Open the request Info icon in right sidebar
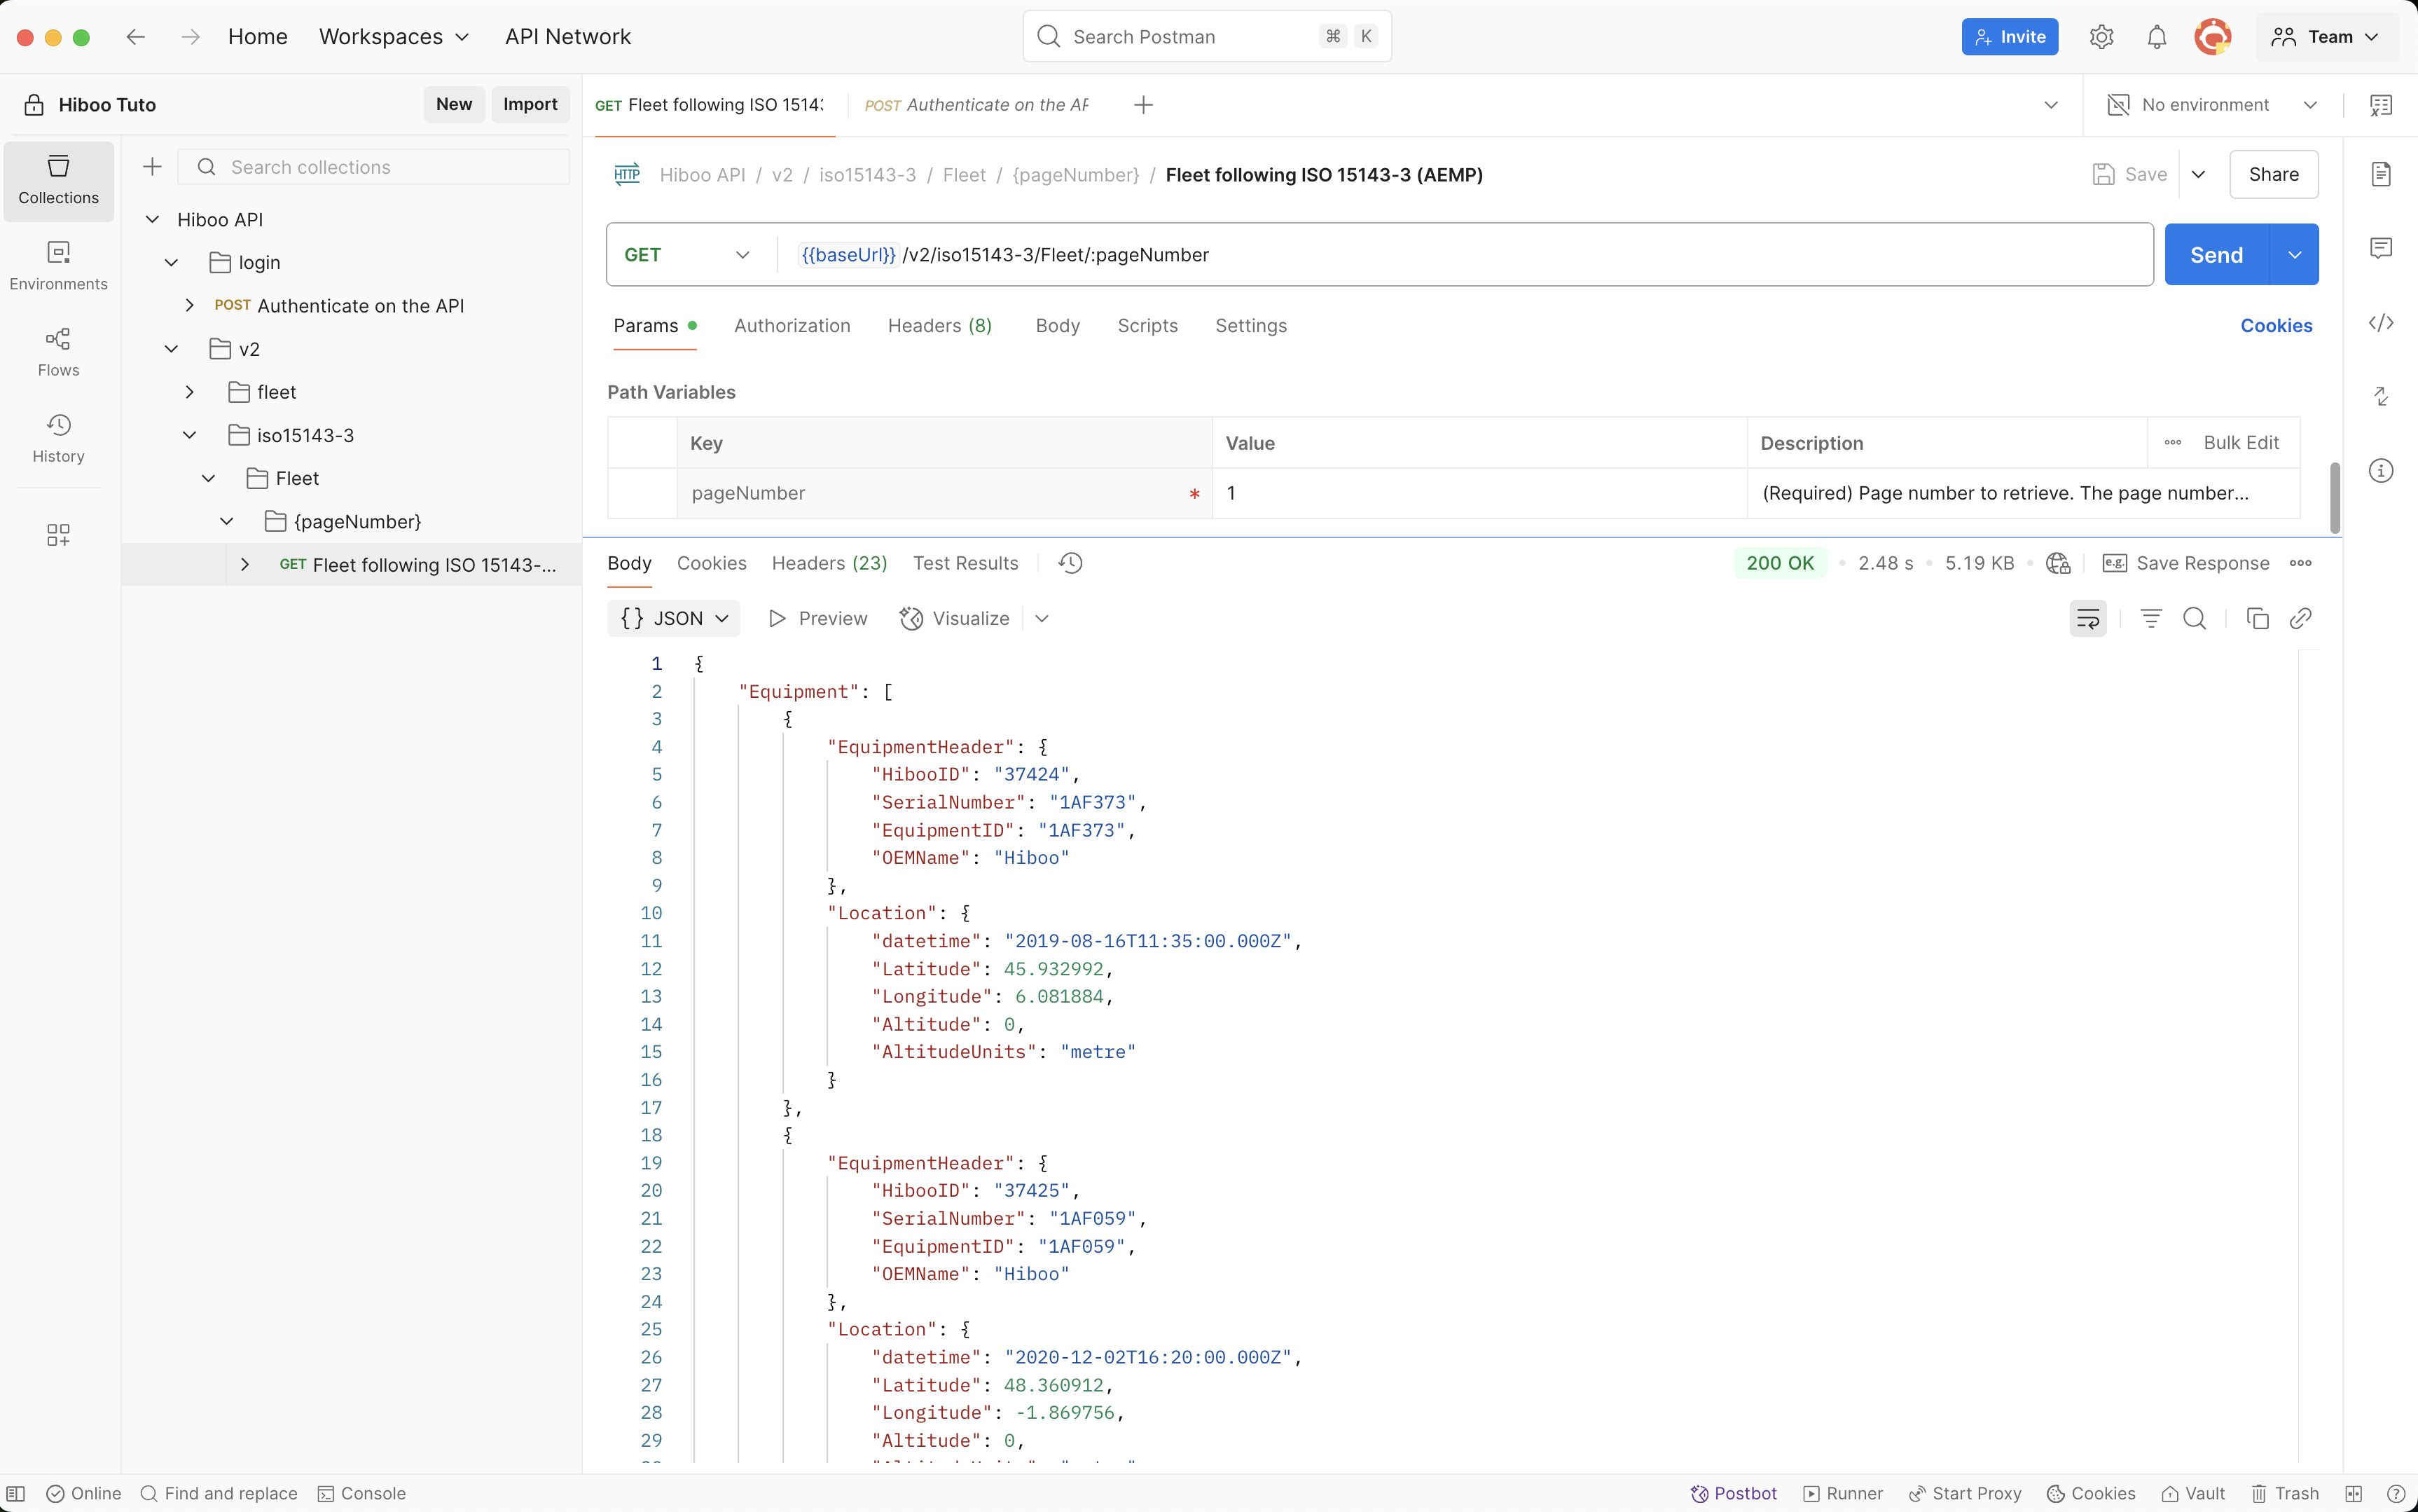 click(2381, 470)
